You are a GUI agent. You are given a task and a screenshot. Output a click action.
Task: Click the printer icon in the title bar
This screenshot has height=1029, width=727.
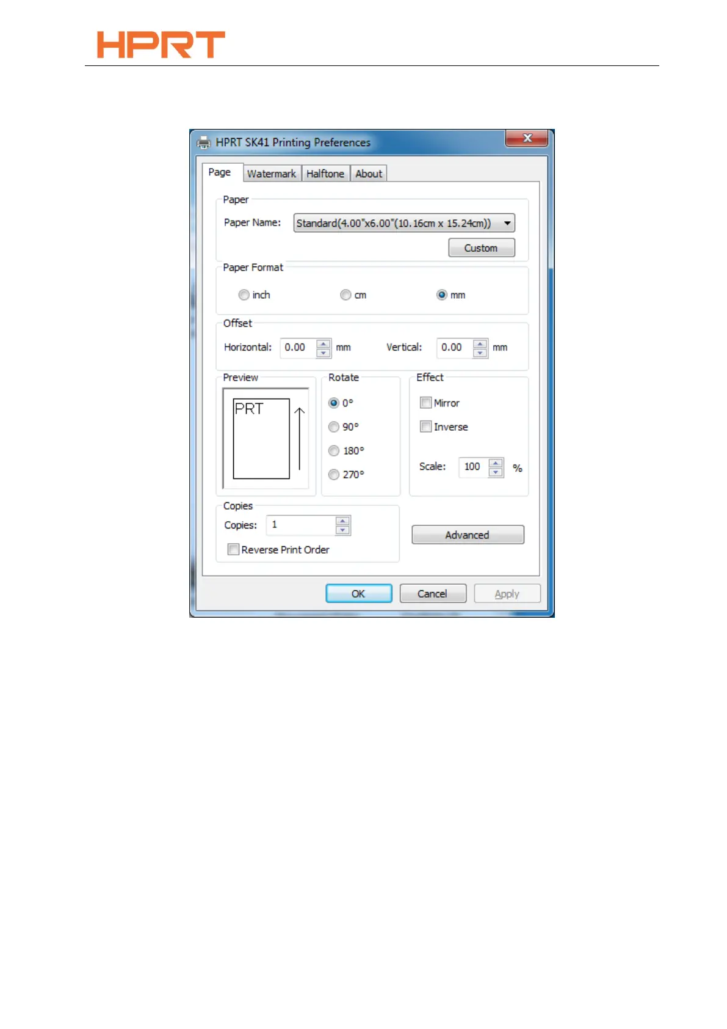pos(204,142)
